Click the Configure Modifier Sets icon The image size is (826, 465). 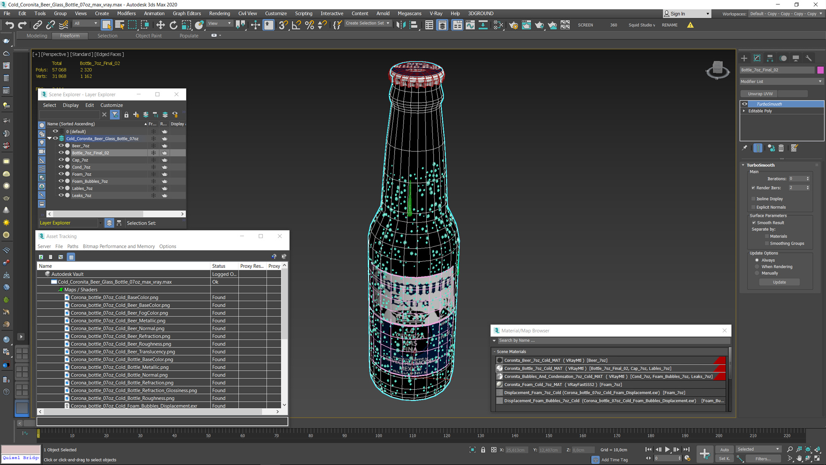[x=794, y=148]
